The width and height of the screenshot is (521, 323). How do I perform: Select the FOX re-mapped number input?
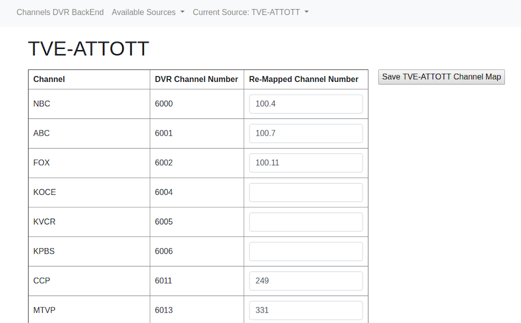coord(305,163)
